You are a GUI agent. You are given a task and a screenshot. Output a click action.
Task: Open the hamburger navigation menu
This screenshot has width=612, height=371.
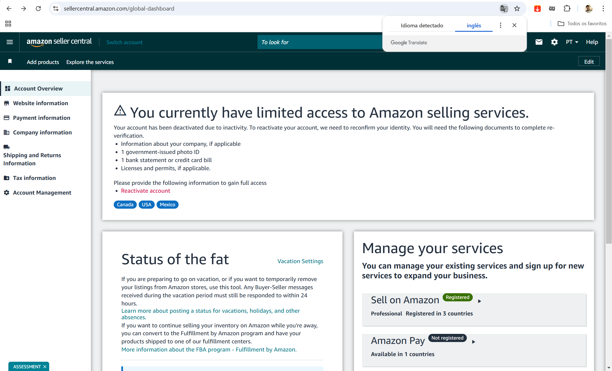tap(10, 42)
